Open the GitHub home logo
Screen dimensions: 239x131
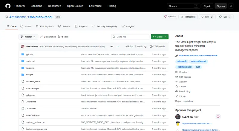tap(8, 6)
